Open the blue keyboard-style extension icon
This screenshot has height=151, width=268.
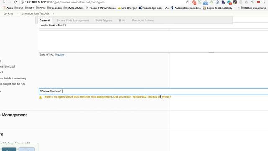(x=206, y=3)
